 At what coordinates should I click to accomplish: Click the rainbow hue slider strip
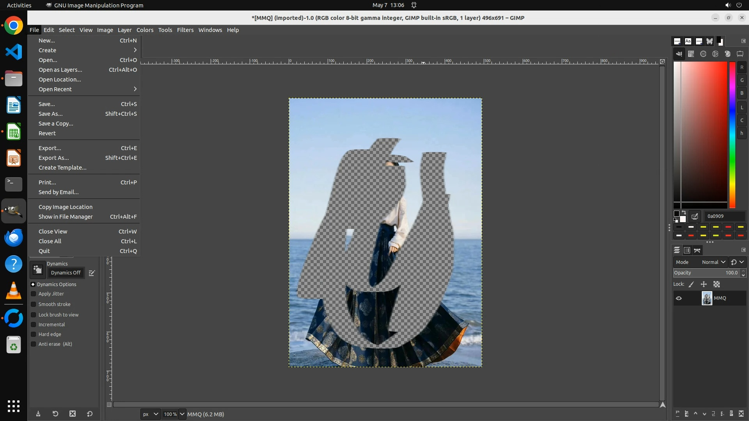pyautogui.click(x=732, y=134)
